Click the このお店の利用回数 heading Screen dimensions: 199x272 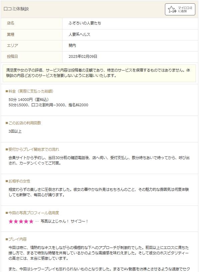coord(23,123)
